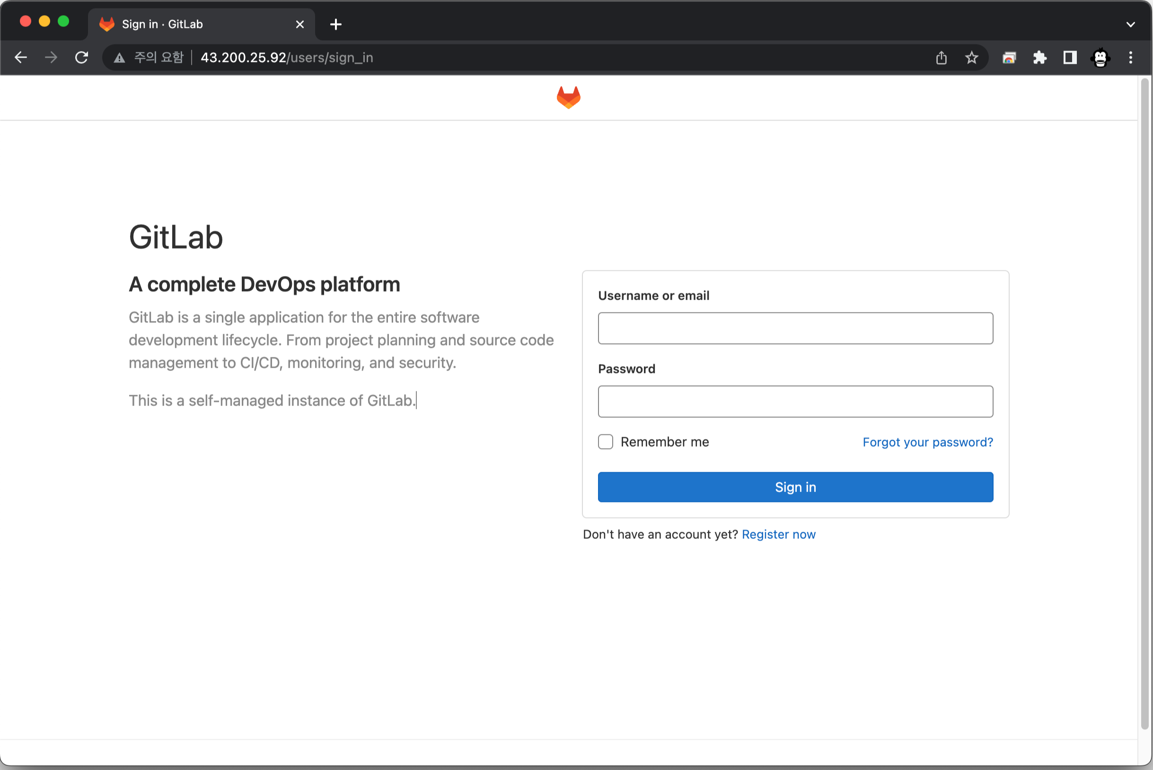Expand the tab search chevron
1153x770 pixels.
[1130, 24]
